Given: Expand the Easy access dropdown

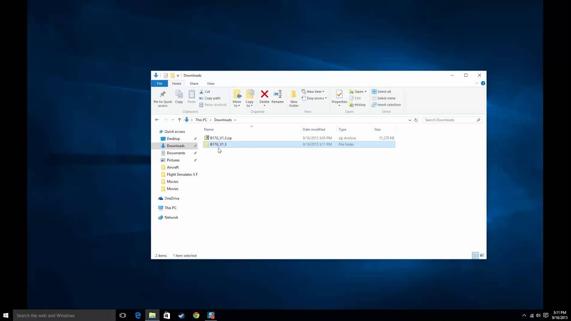Looking at the screenshot, I should point(314,98).
